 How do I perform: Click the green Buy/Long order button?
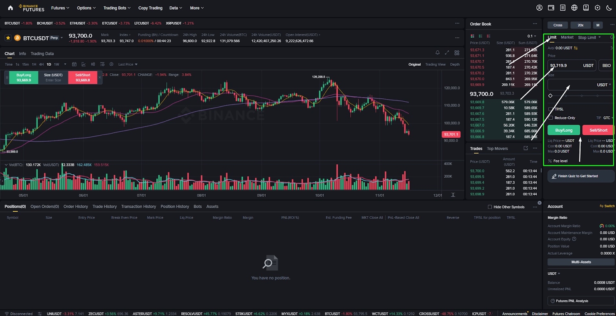pos(564,130)
